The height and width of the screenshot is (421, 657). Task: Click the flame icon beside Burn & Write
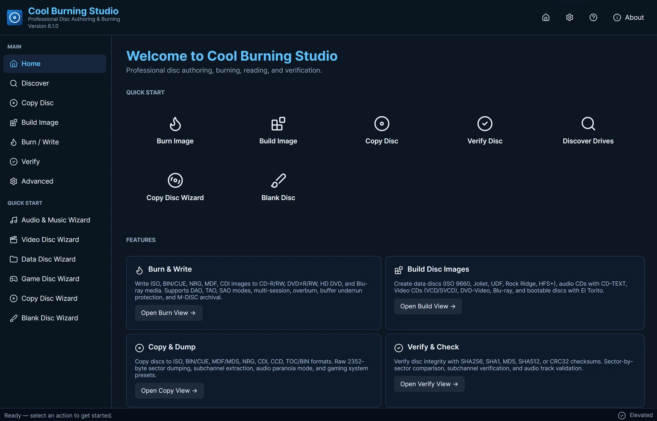139,270
